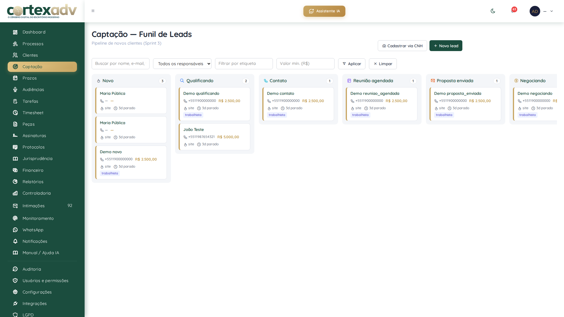This screenshot has width=564, height=317.
Task: Click the Timesheet clock icon
Action: [15, 113]
